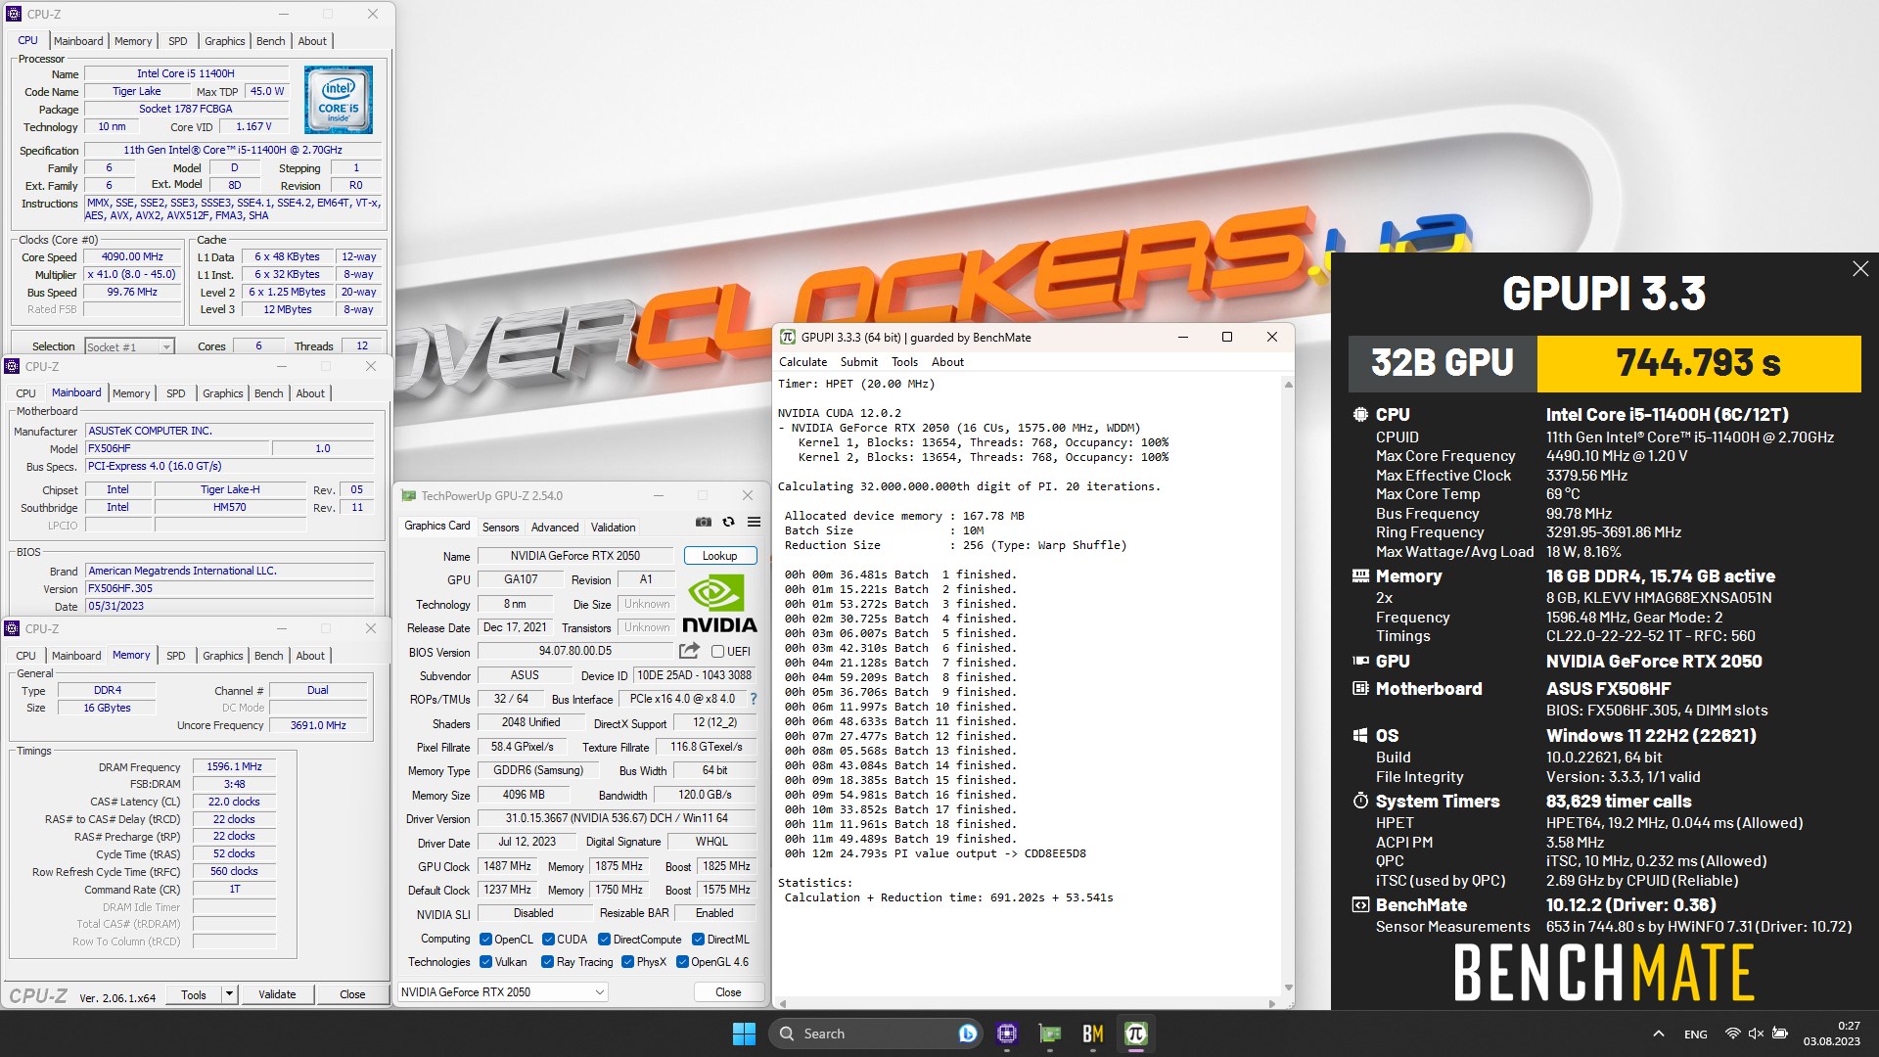This screenshot has width=1879, height=1057.
Task: Click the GPUPI horizontal scrollbar right arrow
Action: point(1272,1003)
